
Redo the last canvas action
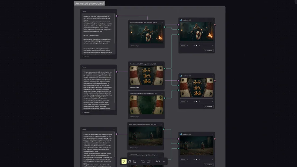click(x=149, y=161)
